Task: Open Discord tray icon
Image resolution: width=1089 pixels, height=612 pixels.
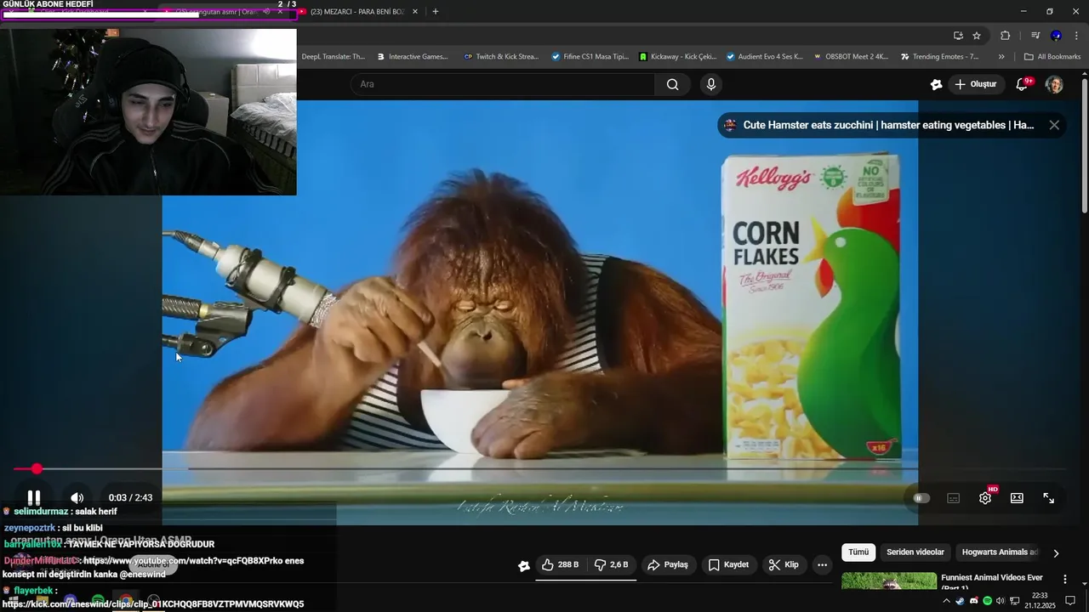Action: pos(973,601)
